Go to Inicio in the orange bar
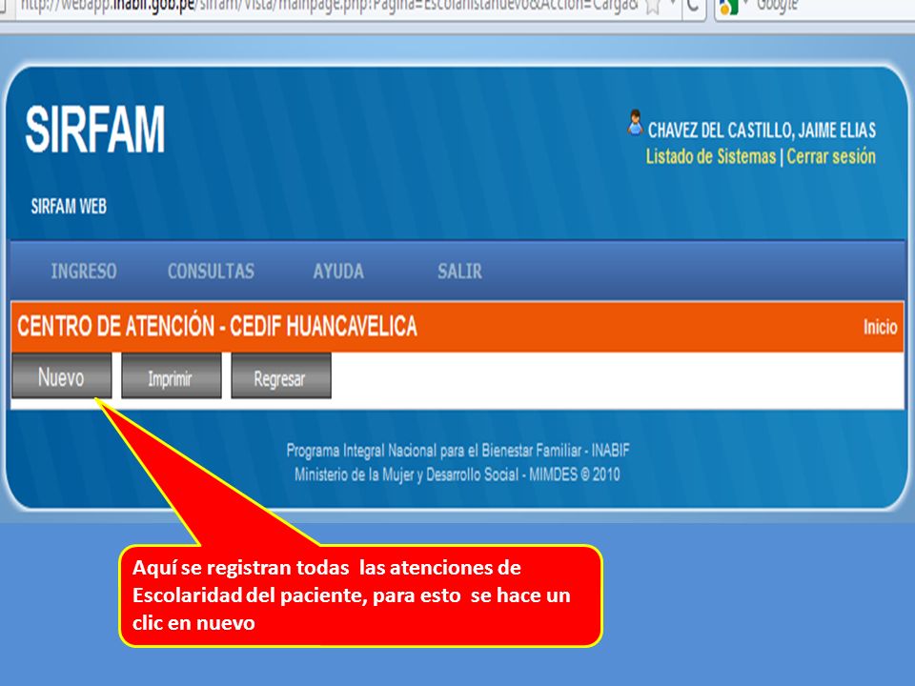915x686 pixels. click(880, 327)
